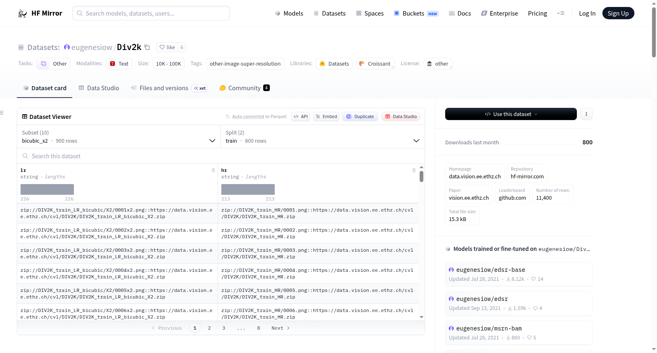Open the eugenesiow/edsr model card
Screen dimensions: 657x353
[x=519, y=303]
